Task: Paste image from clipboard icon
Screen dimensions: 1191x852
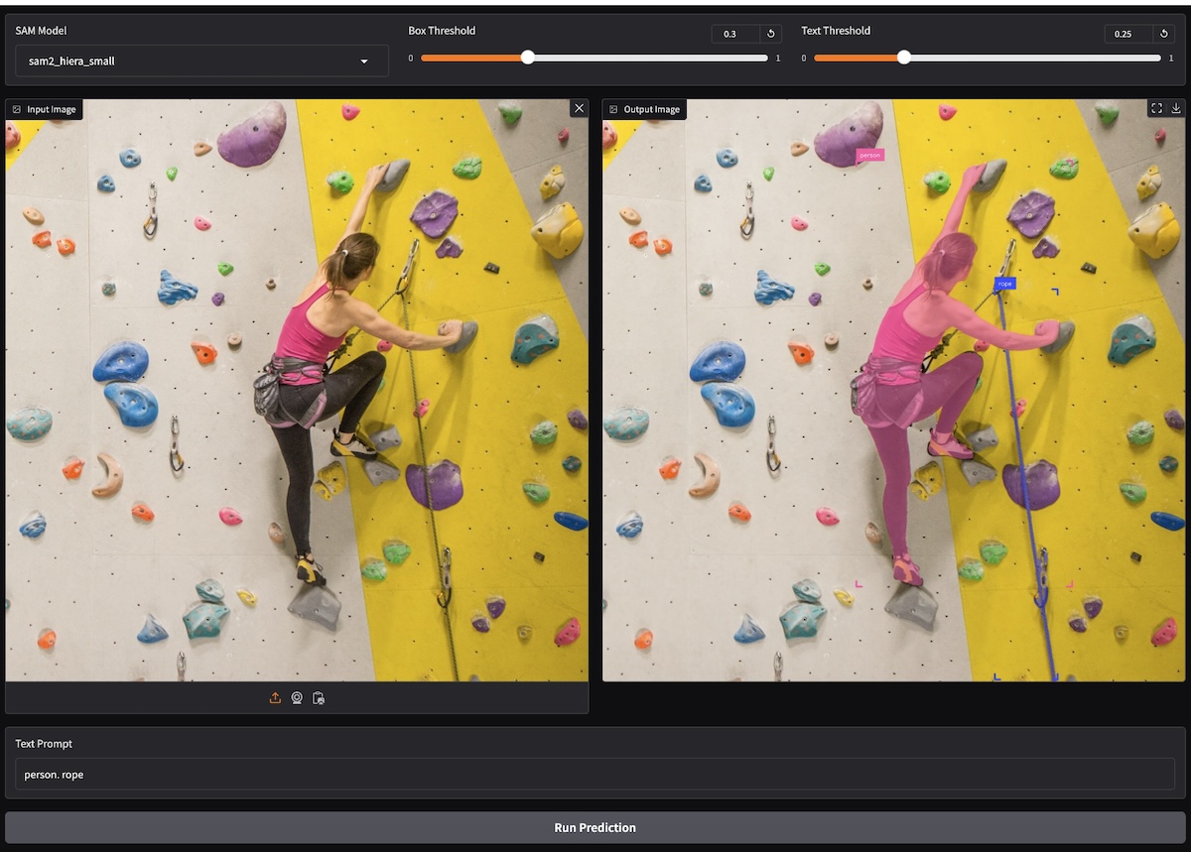Action: click(319, 698)
